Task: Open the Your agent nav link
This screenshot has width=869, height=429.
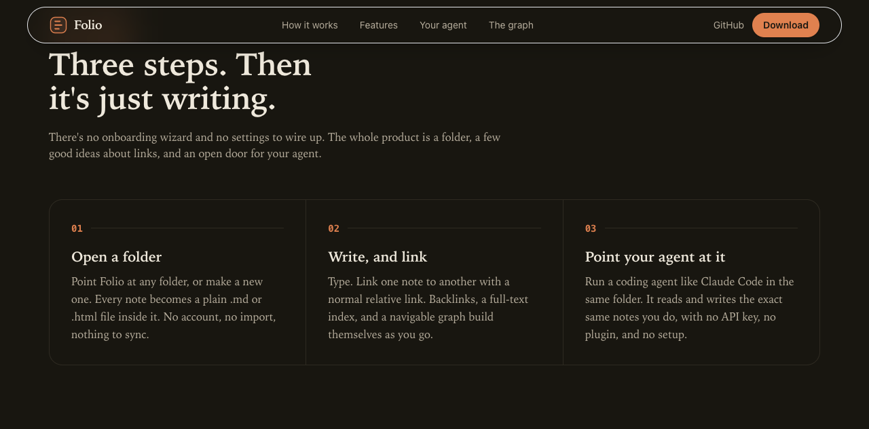Action: (x=443, y=25)
